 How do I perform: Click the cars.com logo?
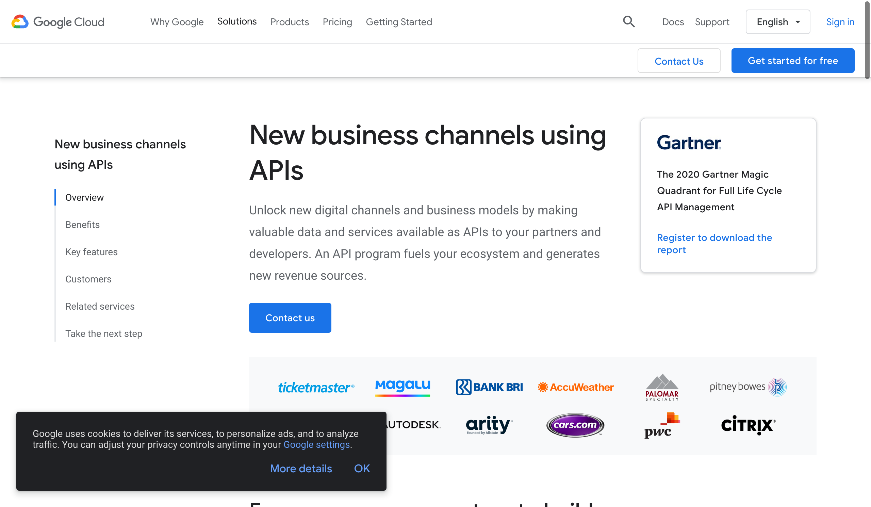[575, 425]
